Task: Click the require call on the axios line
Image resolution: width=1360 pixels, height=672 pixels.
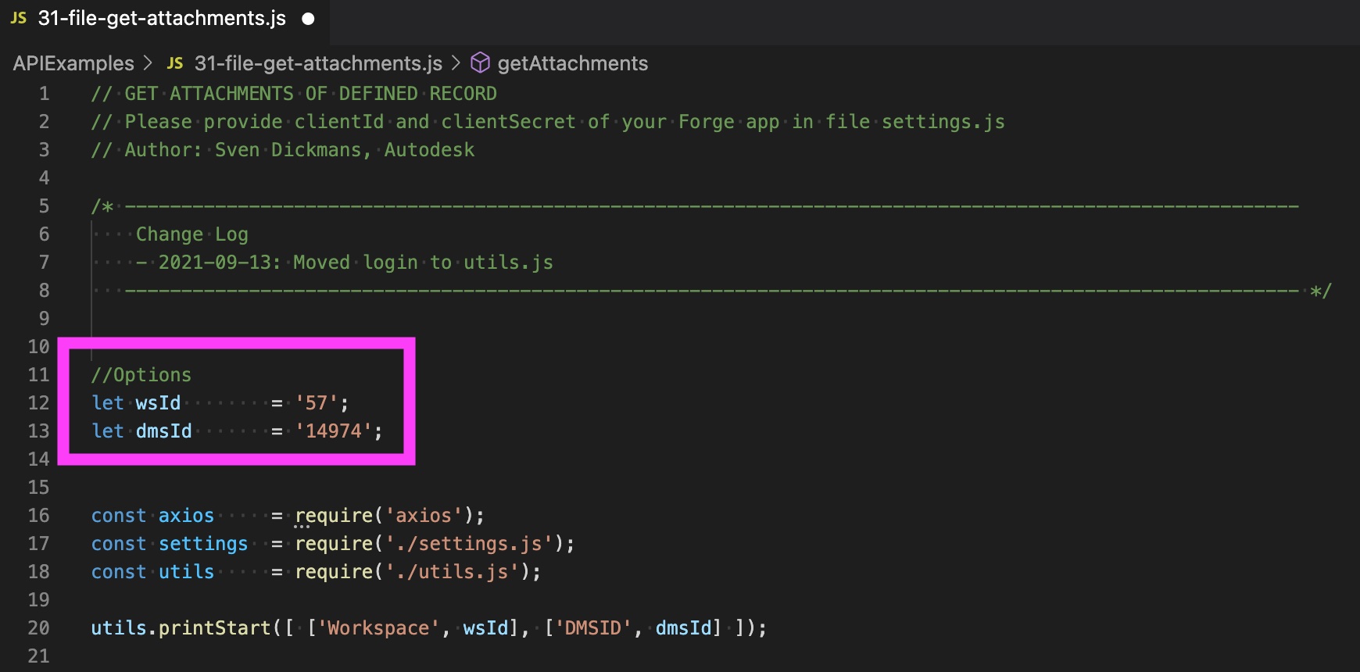Action: [x=334, y=516]
